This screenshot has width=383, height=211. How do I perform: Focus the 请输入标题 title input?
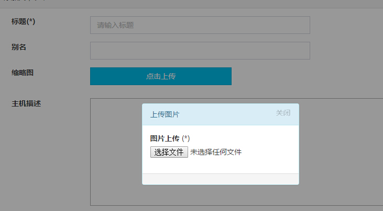tap(200, 25)
